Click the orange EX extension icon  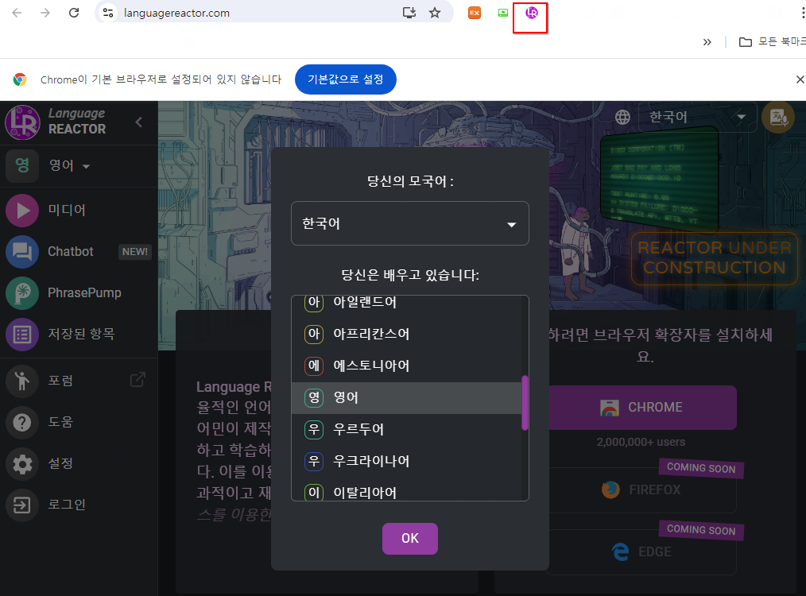475,13
